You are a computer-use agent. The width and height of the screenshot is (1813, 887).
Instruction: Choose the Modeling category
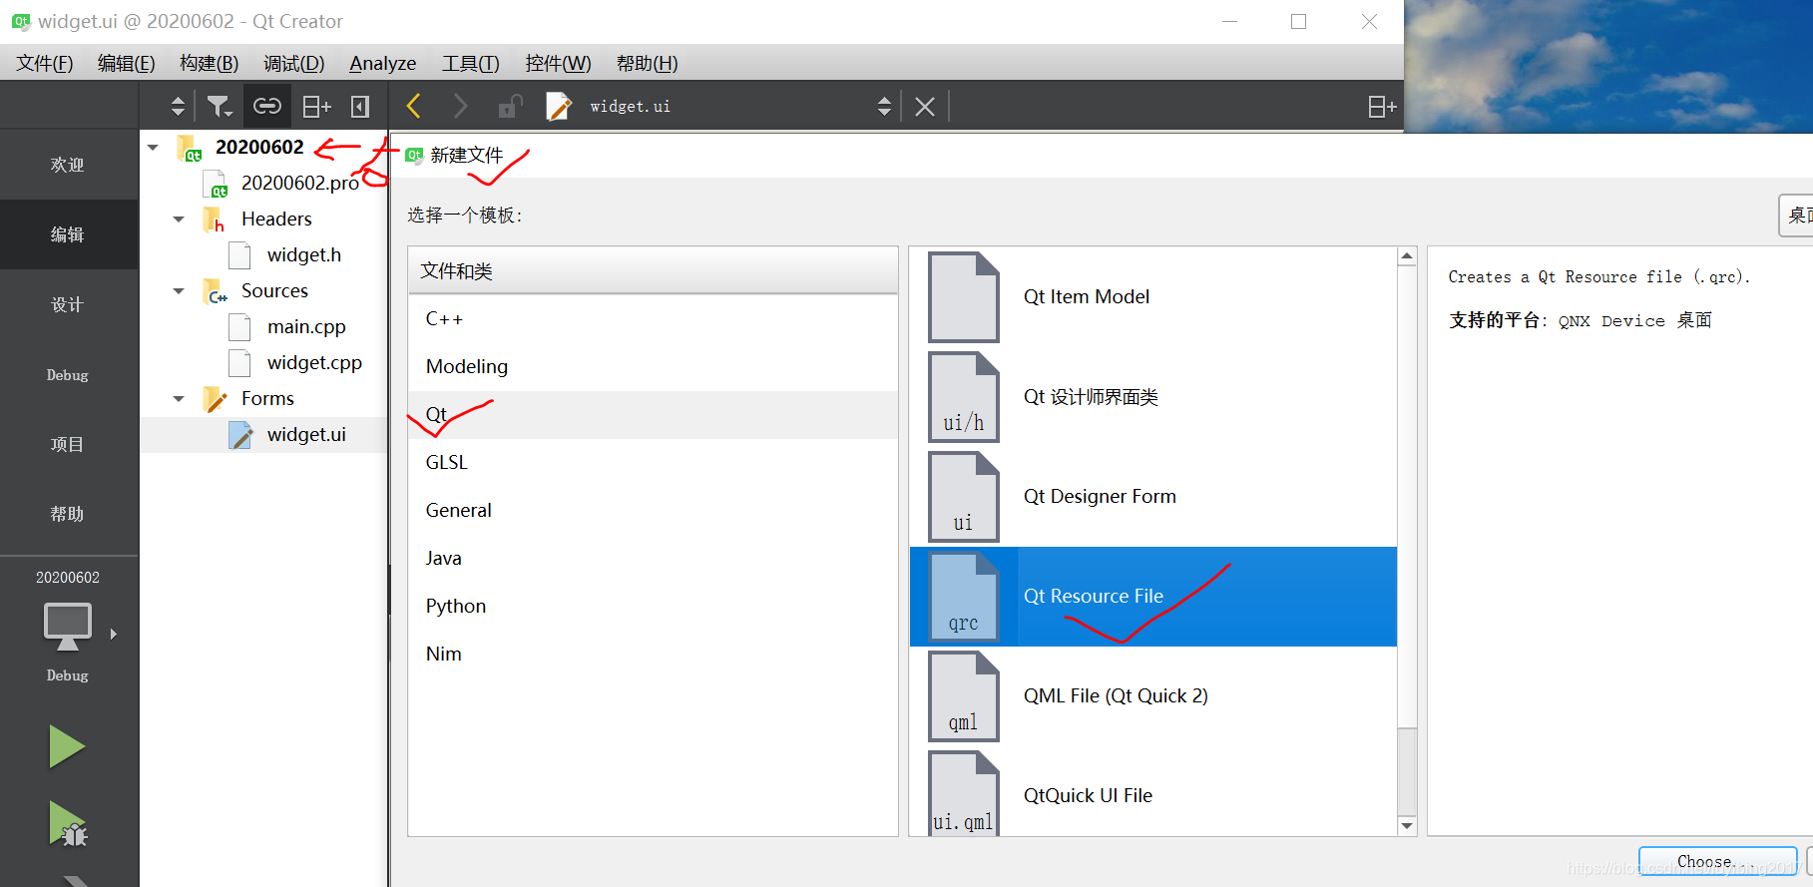[x=653, y=366]
